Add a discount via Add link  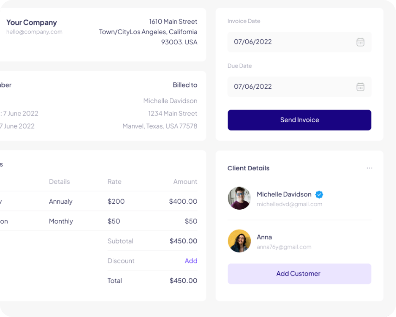point(191,261)
